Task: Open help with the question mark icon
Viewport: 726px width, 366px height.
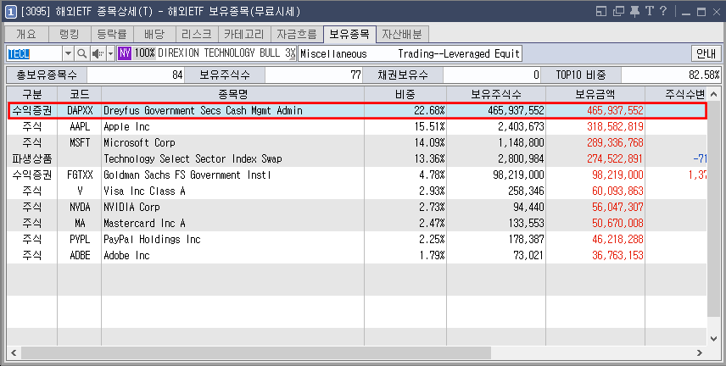Action: tap(663, 11)
